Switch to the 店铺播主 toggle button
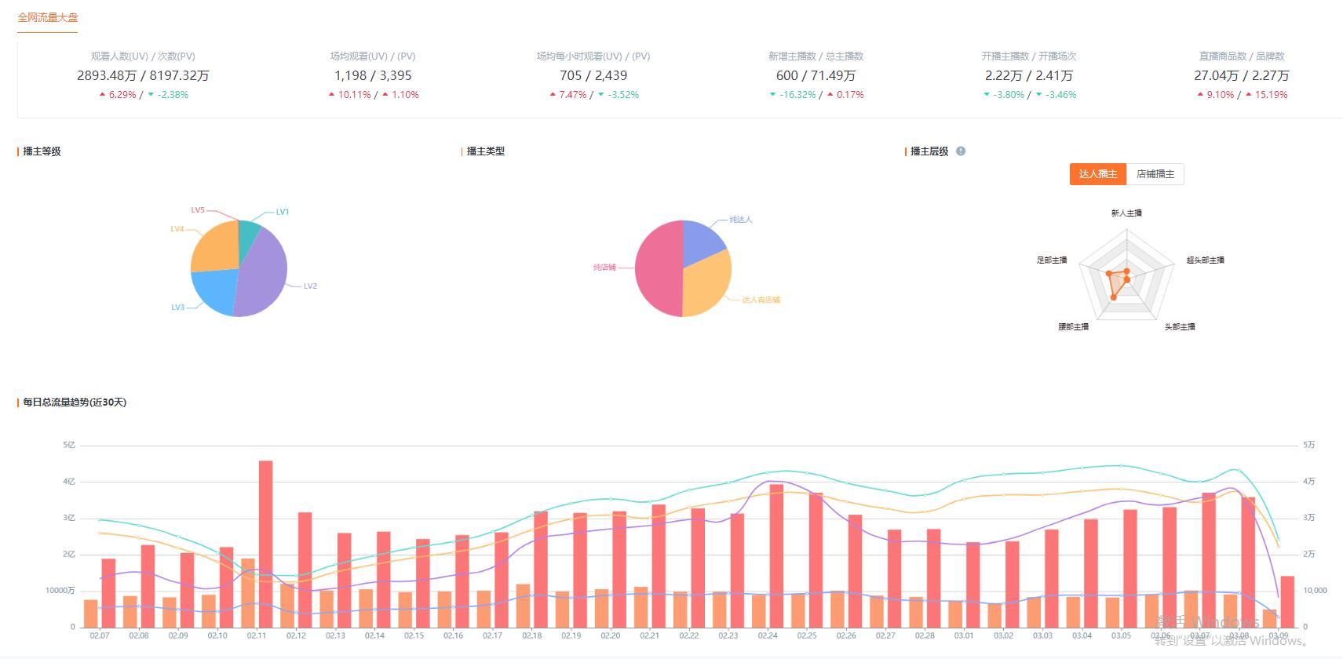Viewport: 1343px width, 659px height. pos(1155,174)
